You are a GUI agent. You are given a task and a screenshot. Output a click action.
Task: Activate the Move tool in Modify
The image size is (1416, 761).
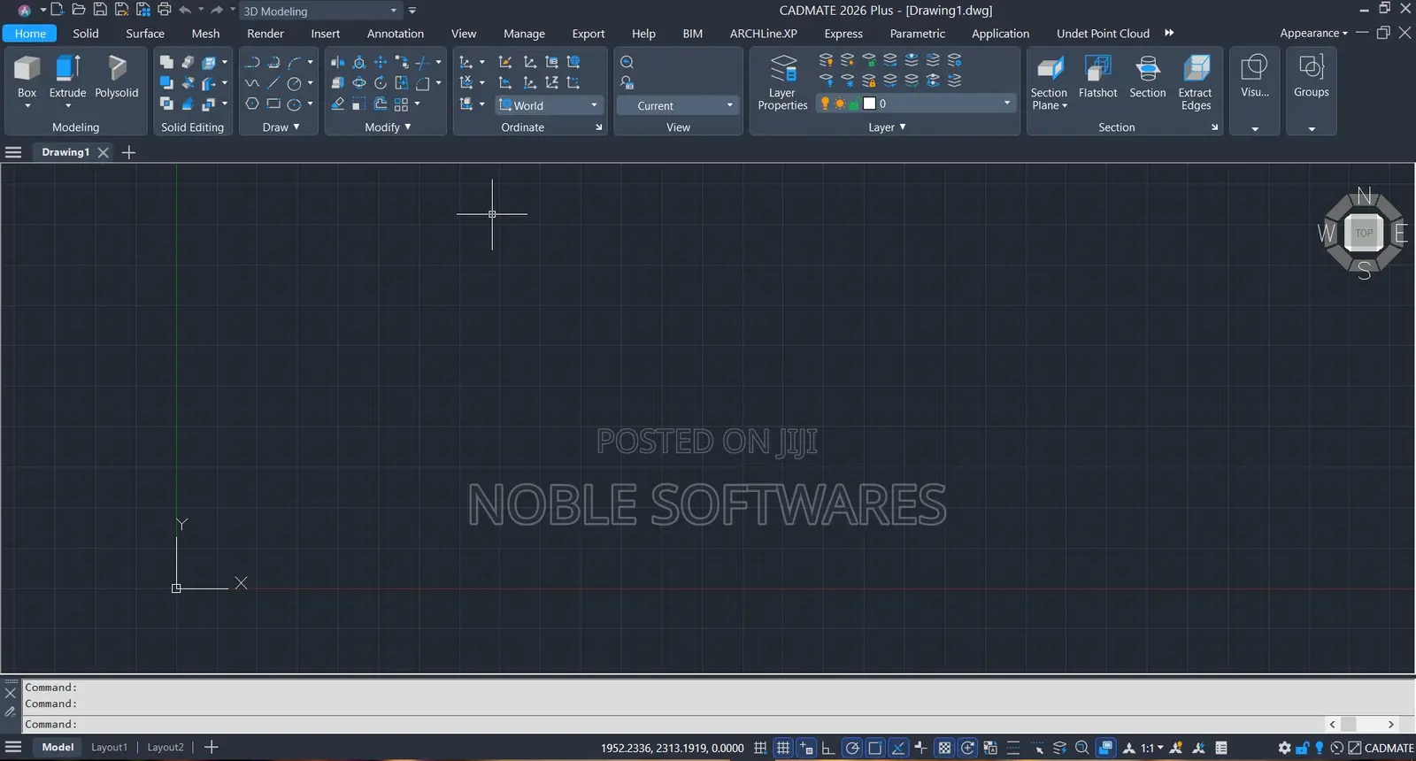[381, 62]
